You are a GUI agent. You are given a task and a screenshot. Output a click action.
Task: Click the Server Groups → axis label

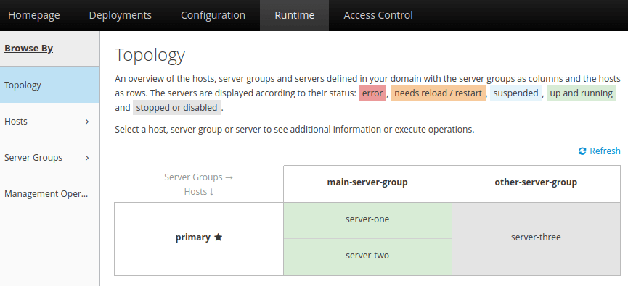pyautogui.click(x=199, y=177)
